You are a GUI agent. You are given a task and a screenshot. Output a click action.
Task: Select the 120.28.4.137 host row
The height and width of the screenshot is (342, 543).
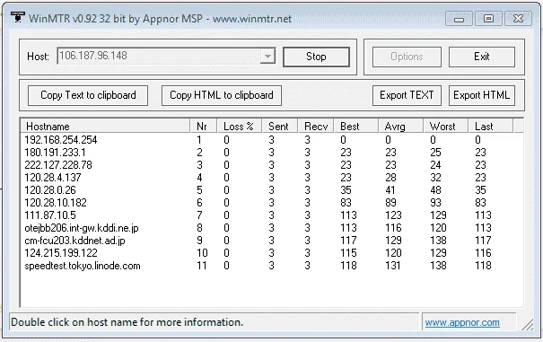[x=271, y=178]
